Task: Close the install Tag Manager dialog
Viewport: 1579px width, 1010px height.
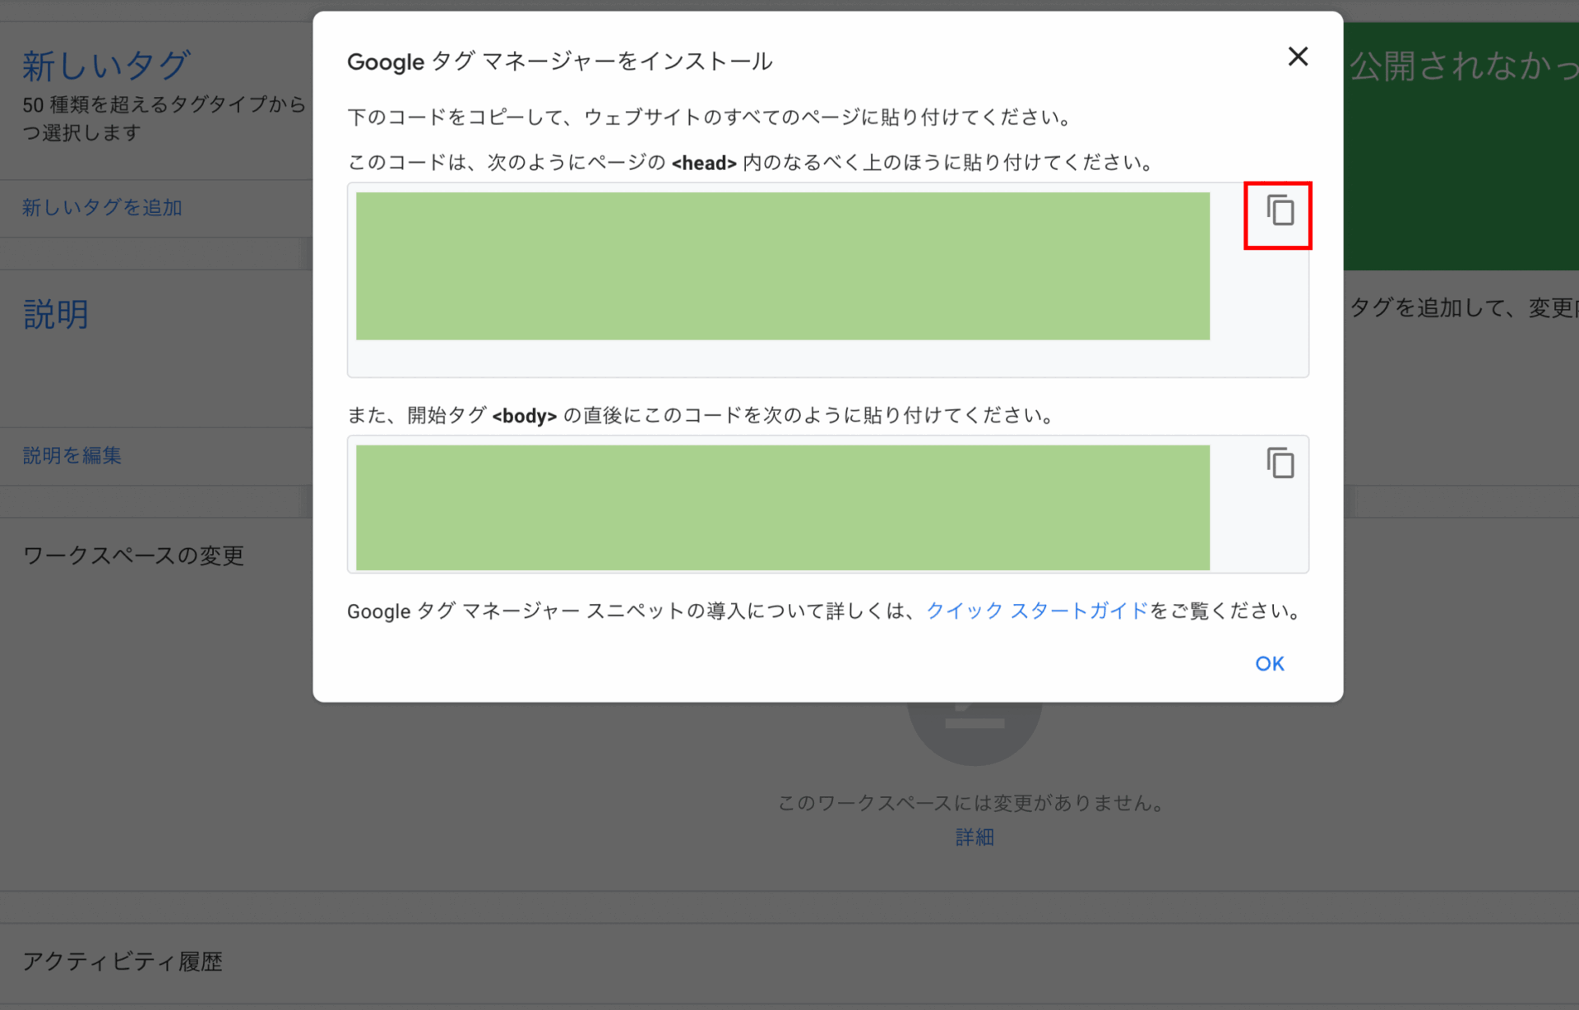Action: pos(1298,57)
